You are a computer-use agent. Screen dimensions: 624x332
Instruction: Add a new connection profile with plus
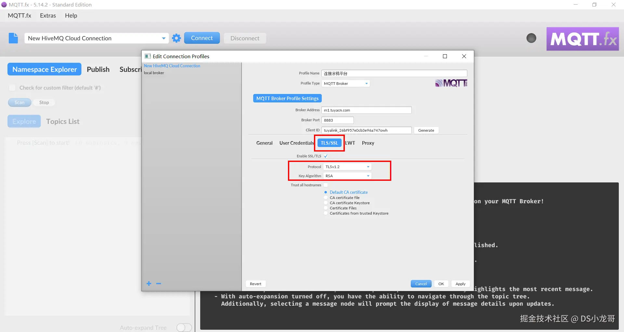[149, 284]
